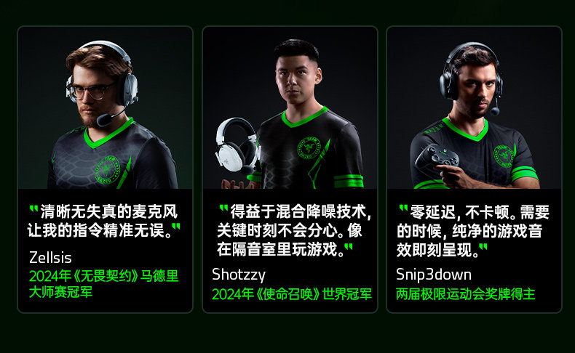This screenshot has height=353, width=575.
Task: Click the green 2024年《无畏契约》马德里大师赛冠军 title
Action: click(x=103, y=284)
